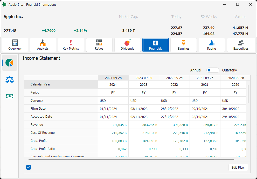This screenshot has width=257, height=179.
Task: Select revenue value 383,285 B
Action: click(150, 125)
